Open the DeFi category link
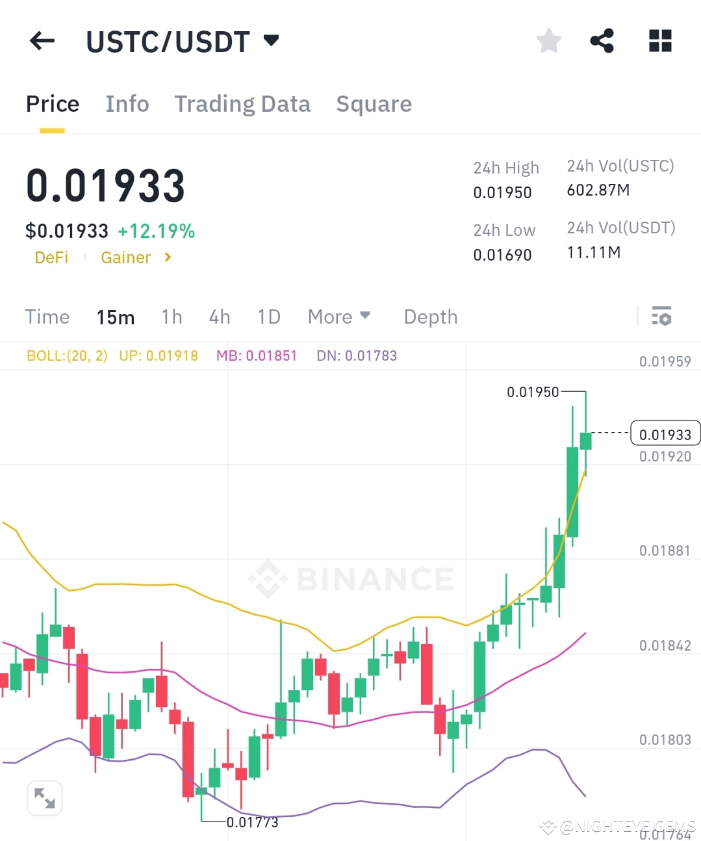This screenshot has height=841, width=701. (x=51, y=257)
